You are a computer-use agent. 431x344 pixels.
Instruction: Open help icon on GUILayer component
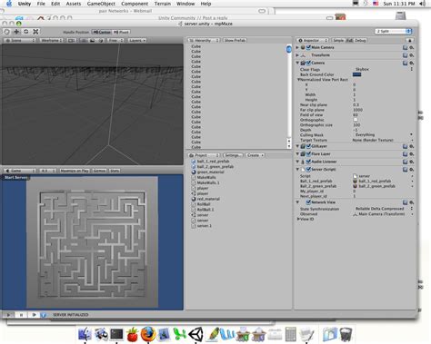405,146
